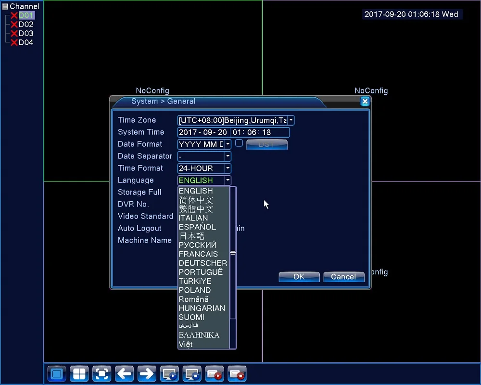Select DEUTSCHER language option
This screenshot has width=481, height=385.
pos(203,263)
